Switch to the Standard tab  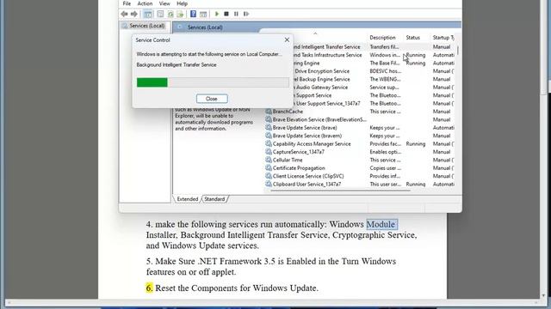[x=214, y=199]
